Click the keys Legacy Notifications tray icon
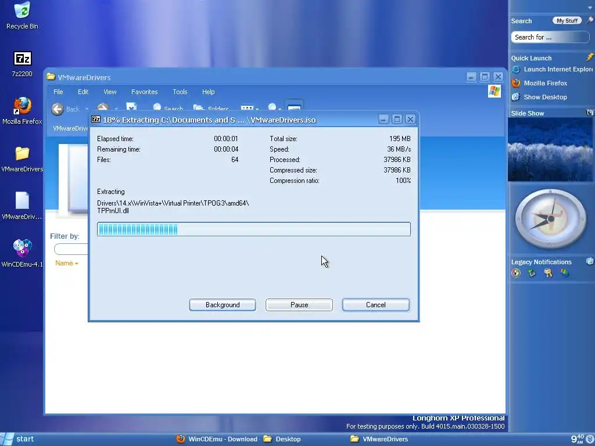 coord(549,273)
